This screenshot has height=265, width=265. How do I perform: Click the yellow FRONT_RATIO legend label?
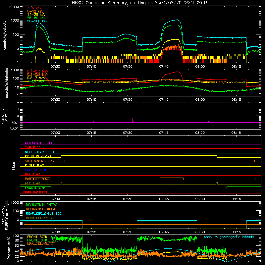(x=38, y=237)
